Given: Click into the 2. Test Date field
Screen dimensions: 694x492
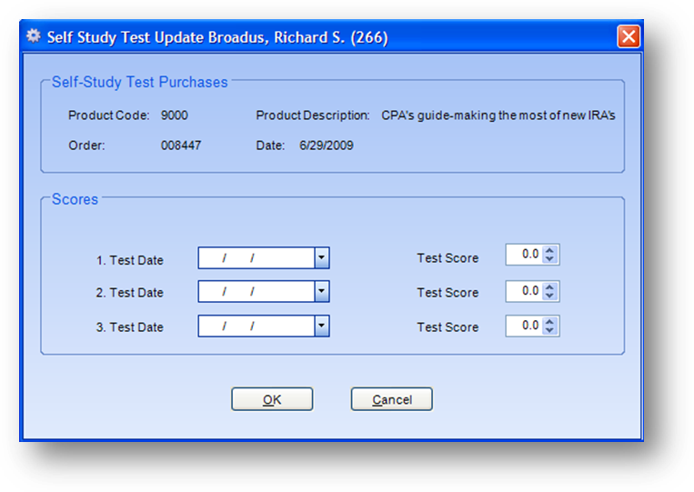Looking at the screenshot, I should pyautogui.click(x=256, y=291).
